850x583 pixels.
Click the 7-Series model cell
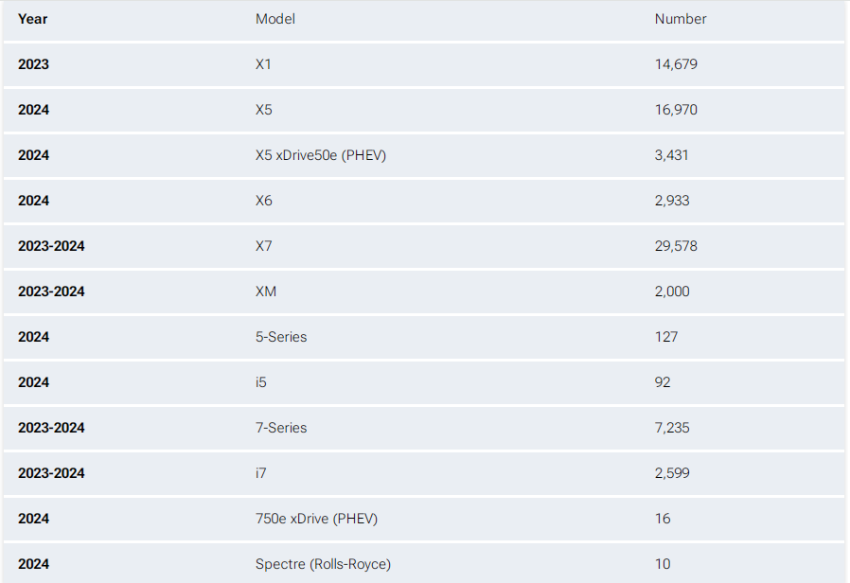281,428
